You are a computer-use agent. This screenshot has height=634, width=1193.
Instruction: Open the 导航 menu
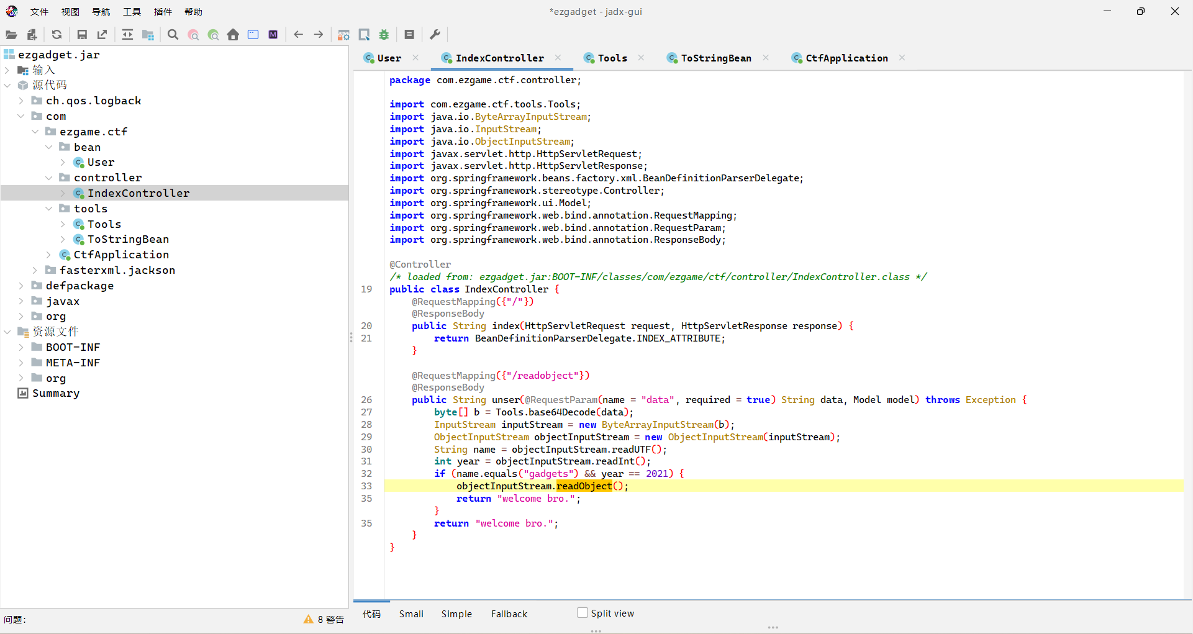[x=101, y=12]
